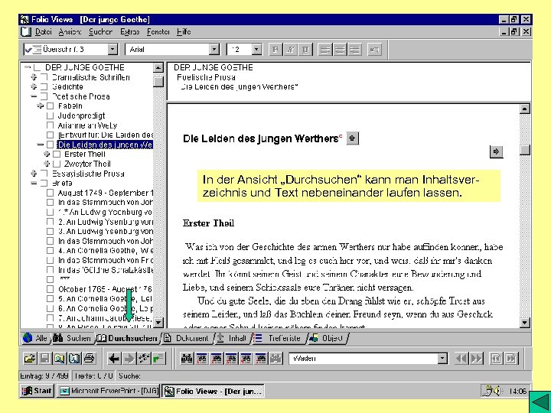
Task: Click the double-right next hit arrows
Action: pos(477,358)
